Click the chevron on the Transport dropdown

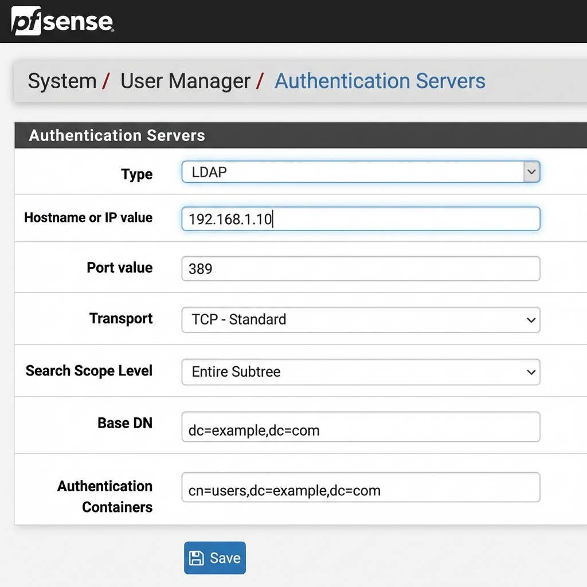pyautogui.click(x=532, y=320)
